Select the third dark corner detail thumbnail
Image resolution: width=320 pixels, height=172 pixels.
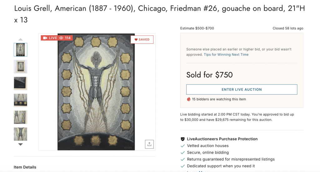[x=21, y=83]
